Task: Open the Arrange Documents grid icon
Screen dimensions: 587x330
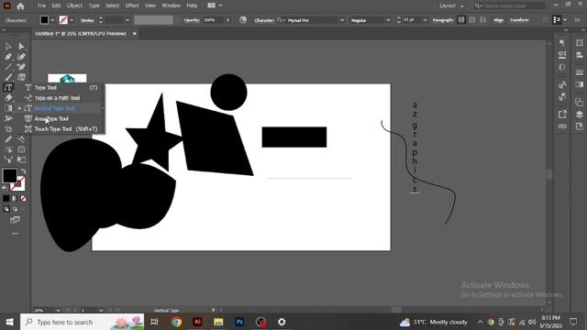Action: (x=212, y=5)
